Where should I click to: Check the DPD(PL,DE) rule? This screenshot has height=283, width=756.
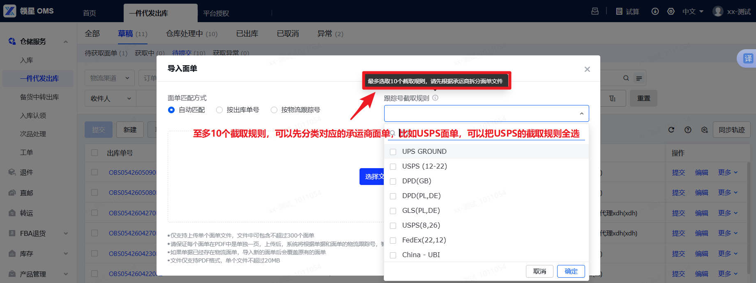[393, 196]
